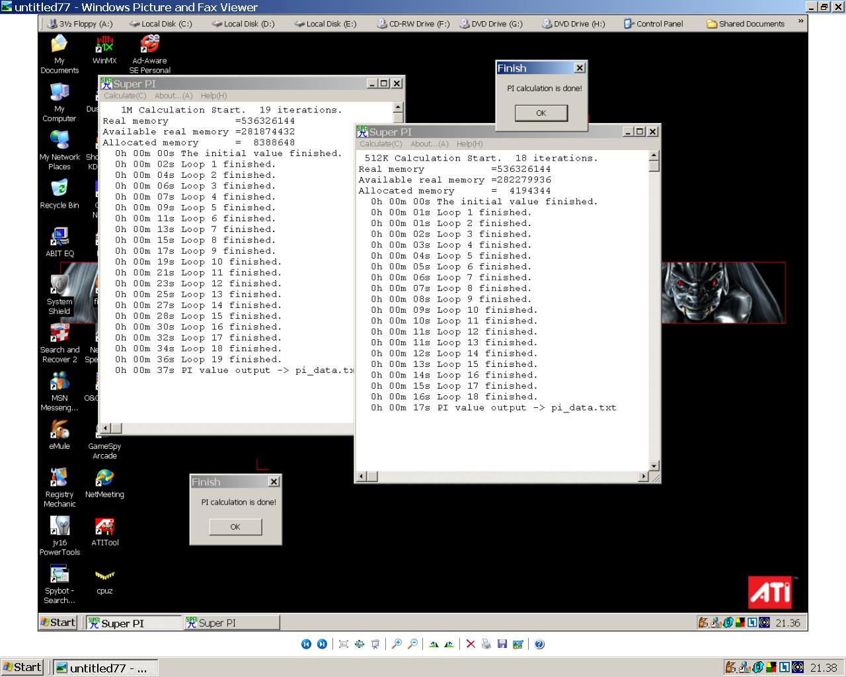The image size is (846, 677).
Task: Print the image with printer icon
Action: (x=486, y=644)
